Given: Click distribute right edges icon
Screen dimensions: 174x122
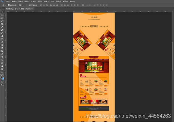Looking at the screenshot, I should pyautogui.click(x=78, y=5).
